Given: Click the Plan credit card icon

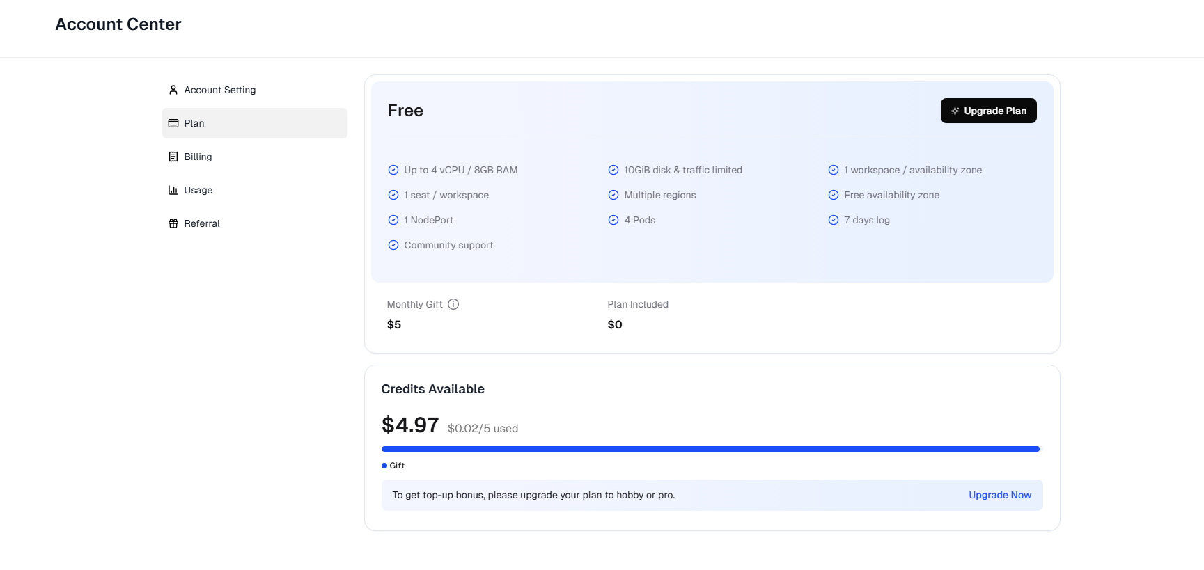Looking at the screenshot, I should (173, 123).
